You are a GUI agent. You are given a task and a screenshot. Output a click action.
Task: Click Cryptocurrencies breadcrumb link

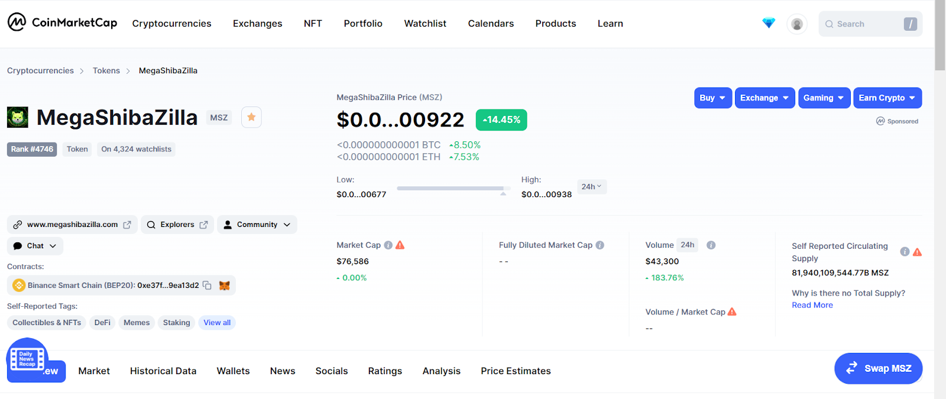pyautogui.click(x=40, y=70)
